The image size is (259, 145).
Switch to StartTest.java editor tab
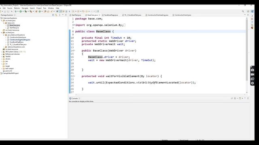click(x=76, y=15)
